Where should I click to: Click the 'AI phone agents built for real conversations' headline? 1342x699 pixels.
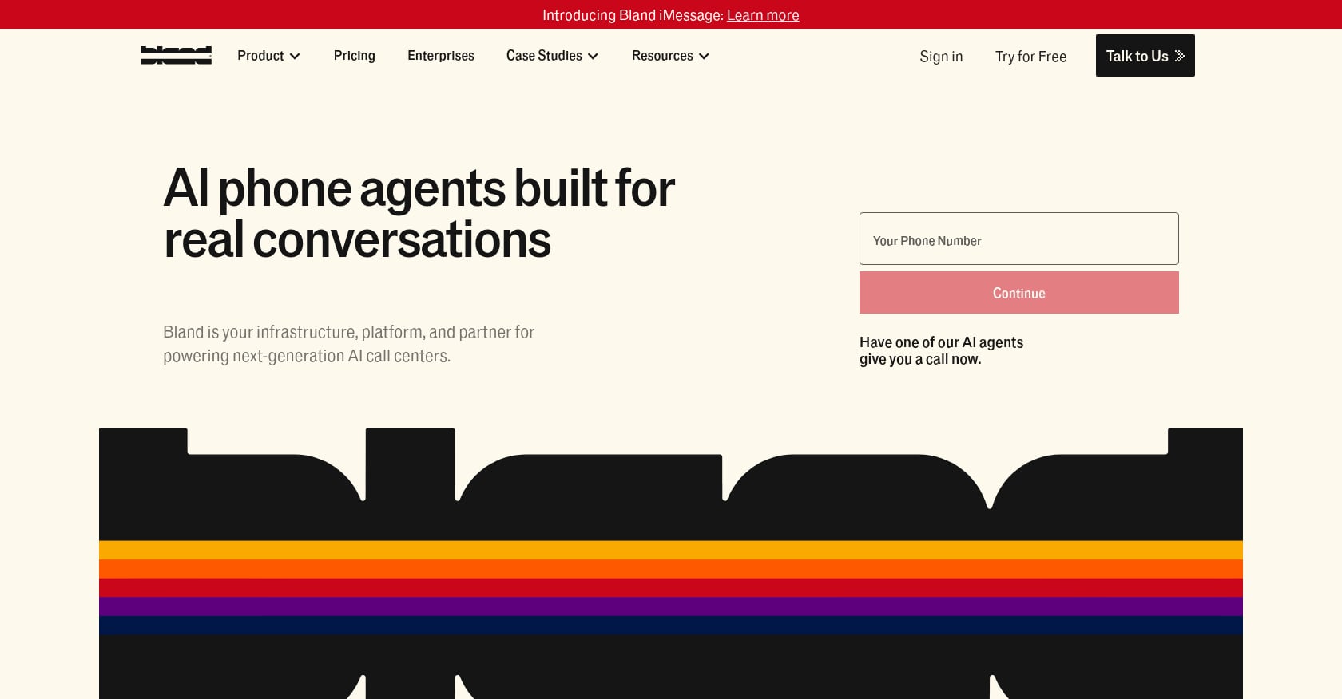click(419, 214)
